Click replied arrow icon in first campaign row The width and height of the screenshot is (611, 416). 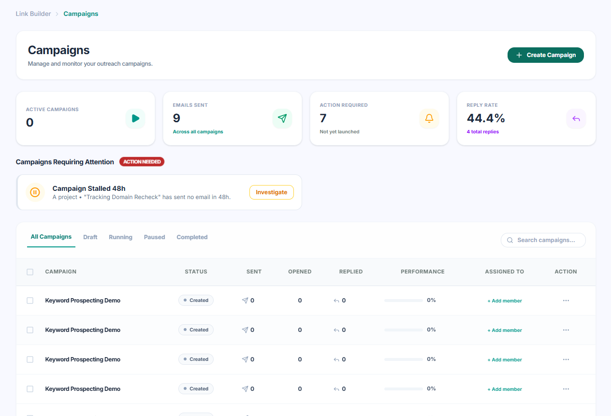[x=336, y=301]
